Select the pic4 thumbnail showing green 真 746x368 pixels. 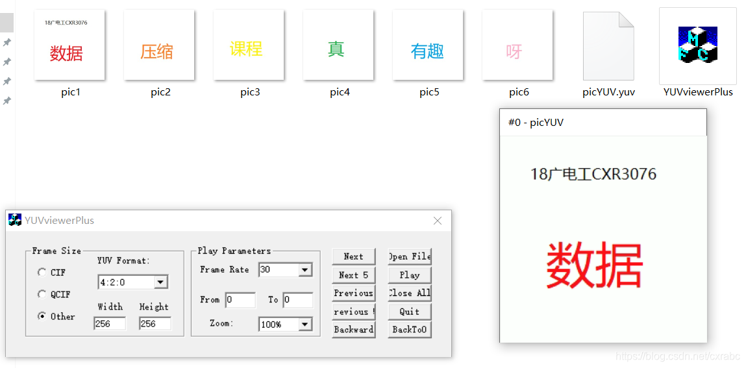pos(338,45)
